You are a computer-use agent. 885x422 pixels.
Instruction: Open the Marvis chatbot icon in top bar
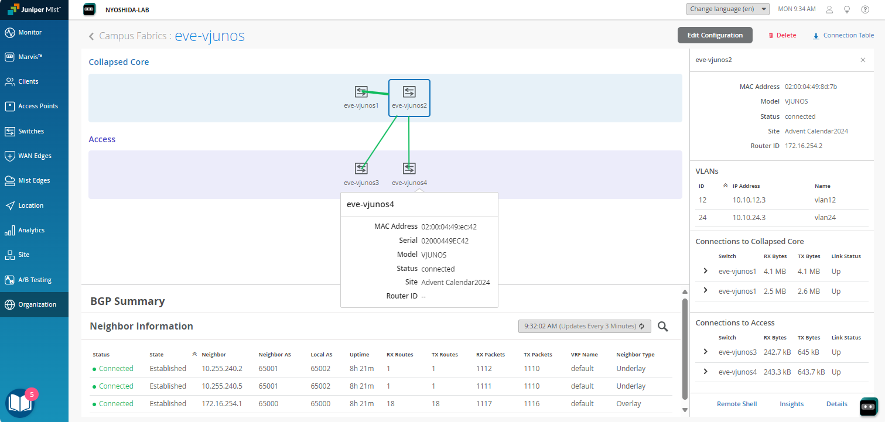click(89, 9)
